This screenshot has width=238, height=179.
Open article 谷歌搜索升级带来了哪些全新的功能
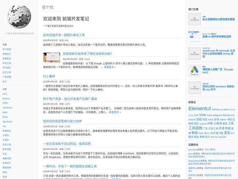pyautogui.click(x=87, y=54)
